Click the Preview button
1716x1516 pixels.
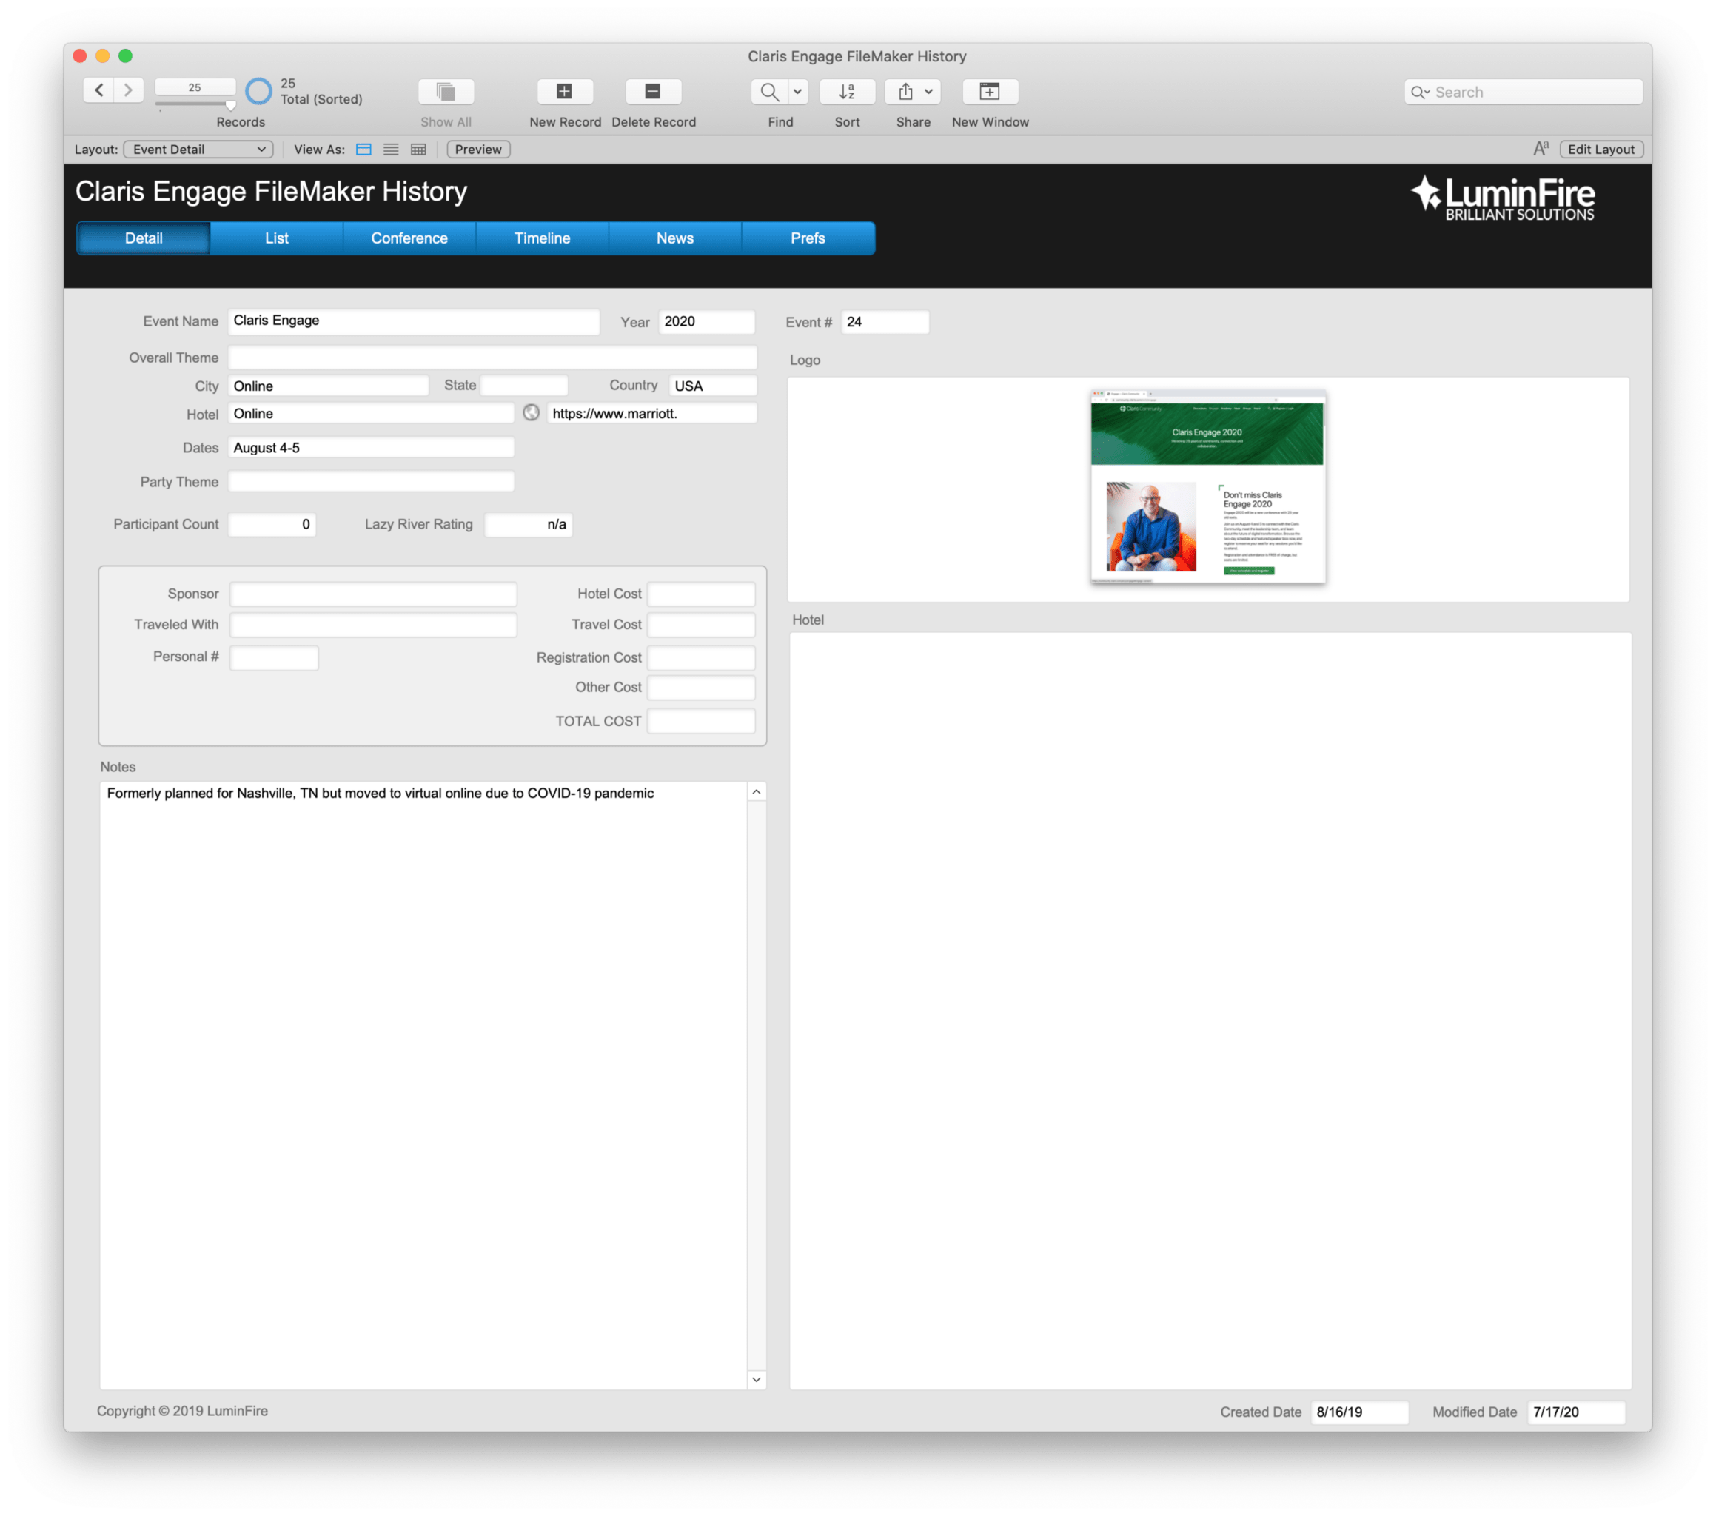pyautogui.click(x=478, y=150)
